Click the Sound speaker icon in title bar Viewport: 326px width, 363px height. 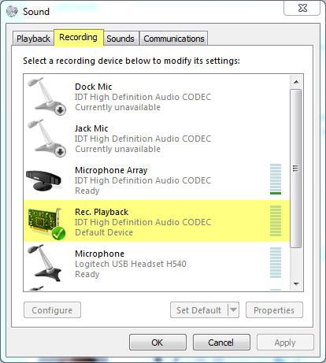[12, 11]
